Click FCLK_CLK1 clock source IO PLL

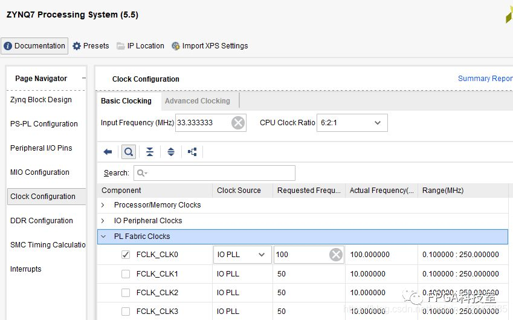(x=228, y=274)
